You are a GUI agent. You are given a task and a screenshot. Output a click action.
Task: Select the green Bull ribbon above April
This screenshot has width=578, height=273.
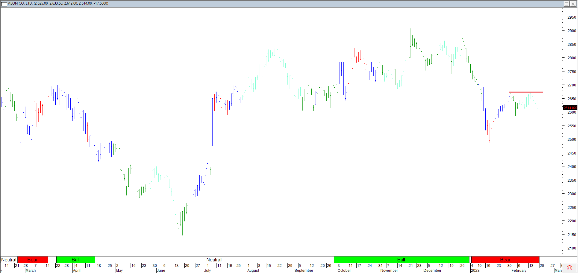(76, 260)
